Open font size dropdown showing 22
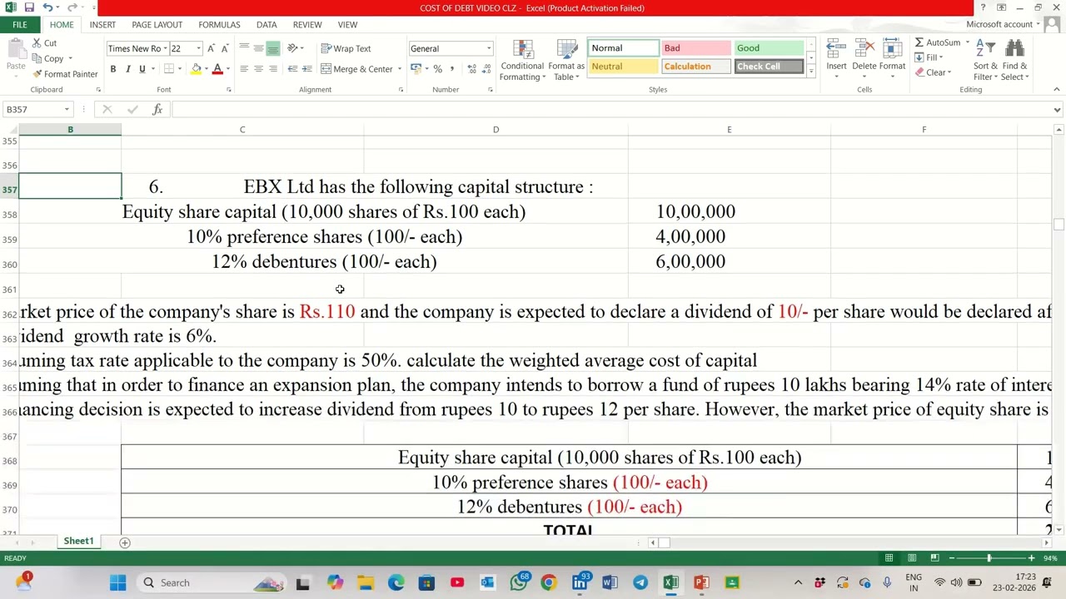 tap(198, 48)
